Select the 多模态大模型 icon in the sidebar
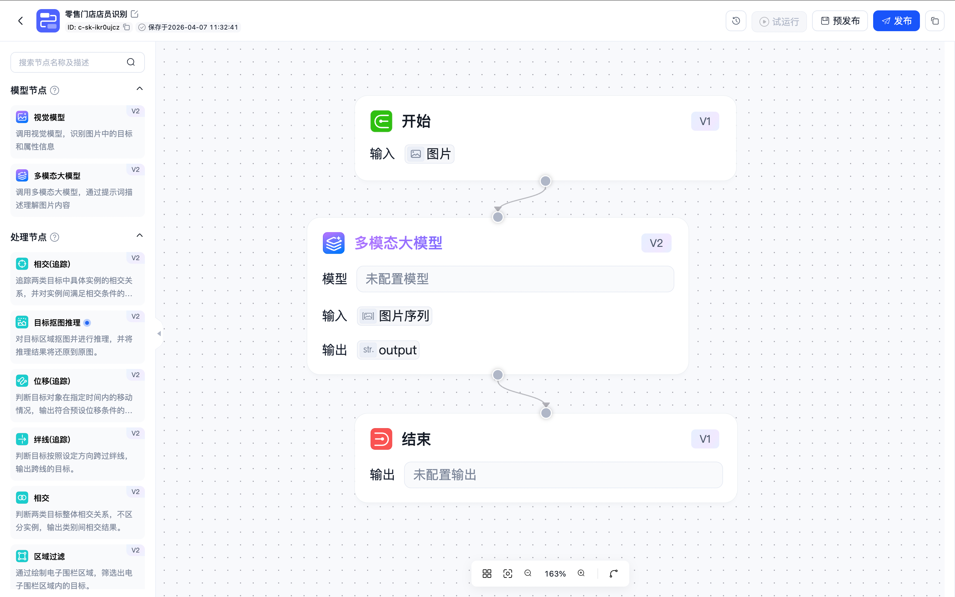 click(22, 175)
